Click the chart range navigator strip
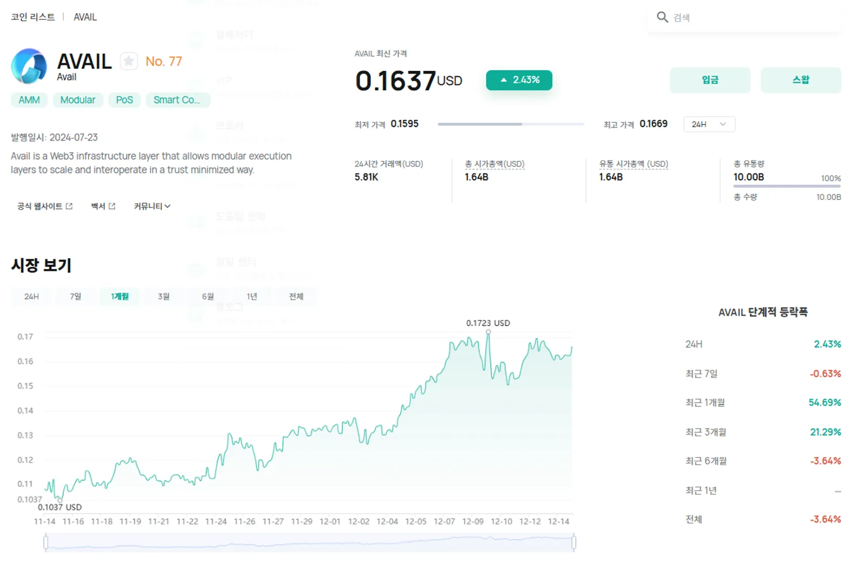This screenshot has height=568, width=865. coord(310,542)
